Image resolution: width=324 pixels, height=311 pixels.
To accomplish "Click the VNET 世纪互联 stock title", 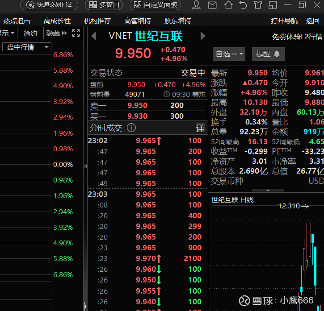I will [x=146, y=36].
